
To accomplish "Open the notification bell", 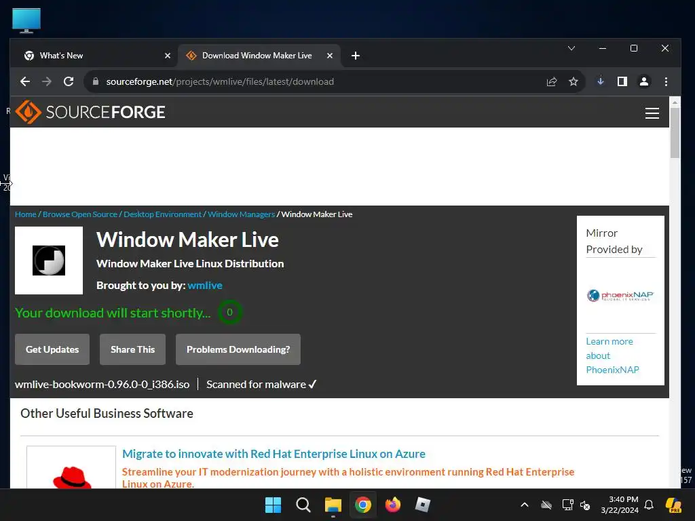I will coord(649,505).
